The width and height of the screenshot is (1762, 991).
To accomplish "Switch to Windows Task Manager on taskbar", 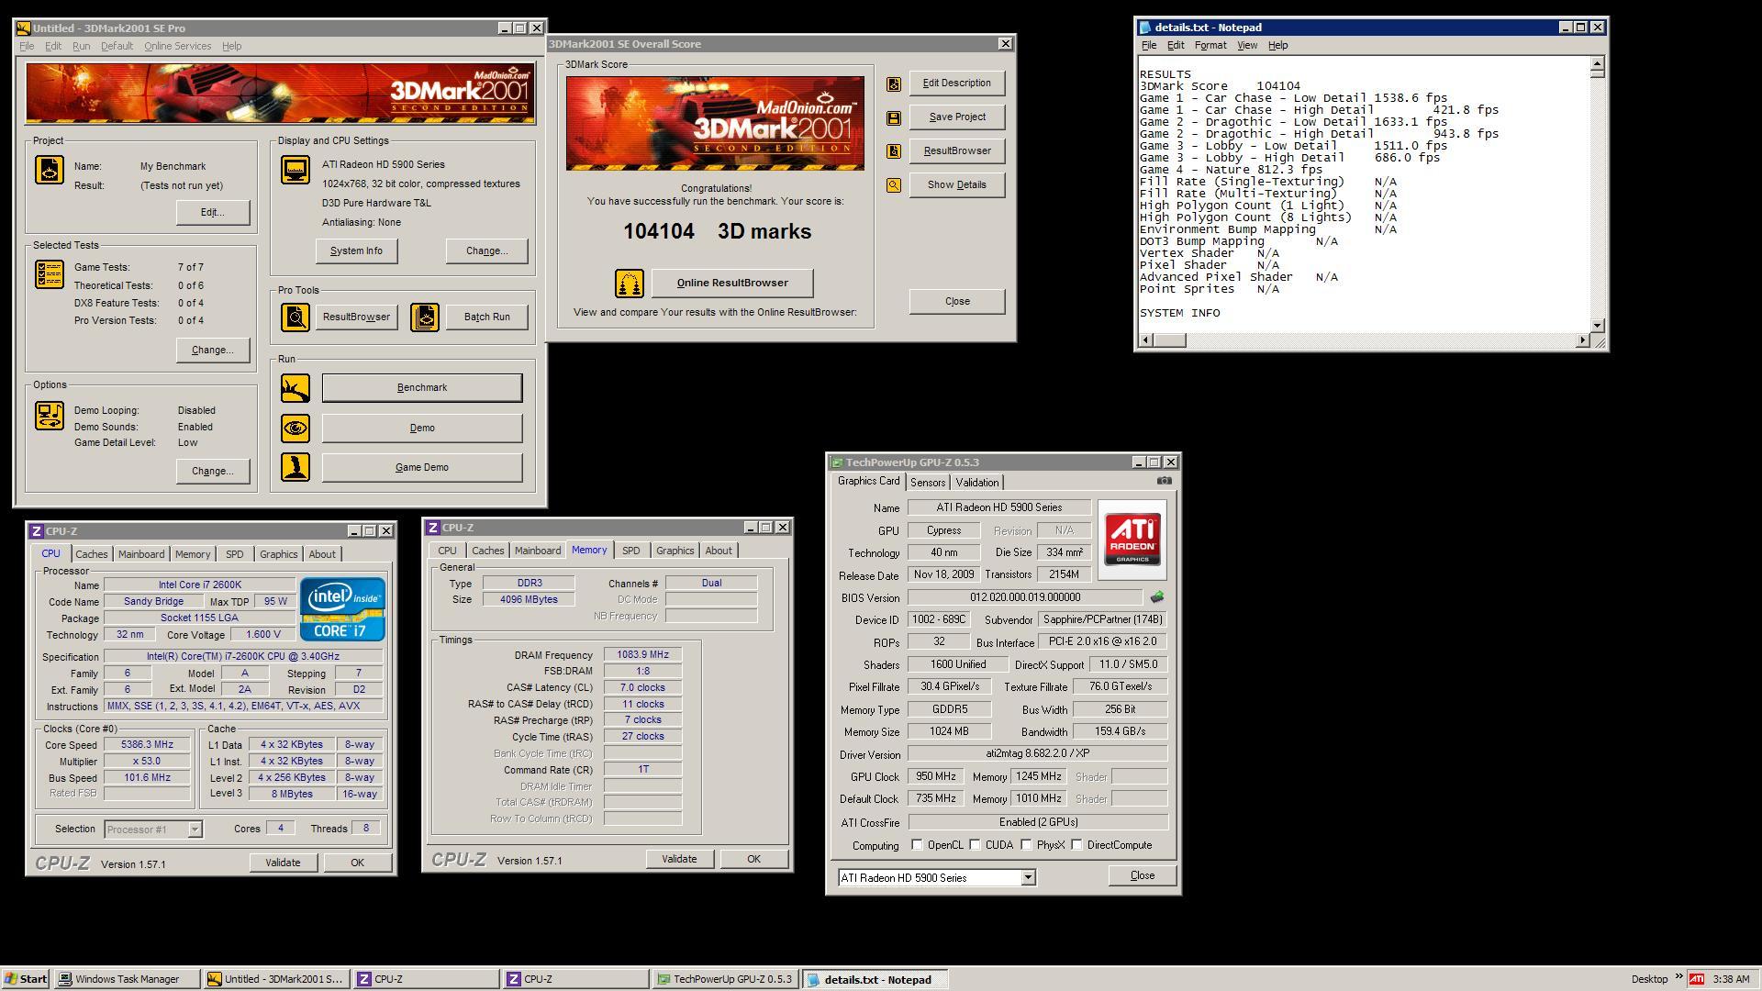I will tap(127, 979).
